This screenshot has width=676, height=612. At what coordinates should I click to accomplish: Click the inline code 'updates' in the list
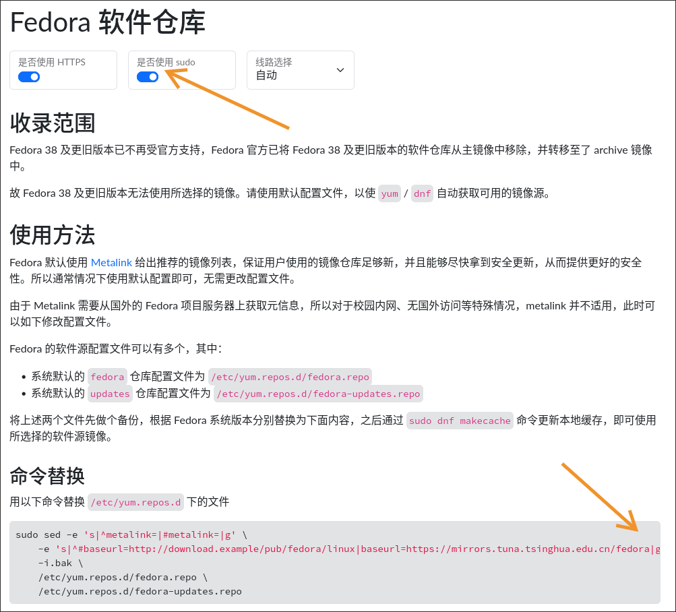pos(110,394)
